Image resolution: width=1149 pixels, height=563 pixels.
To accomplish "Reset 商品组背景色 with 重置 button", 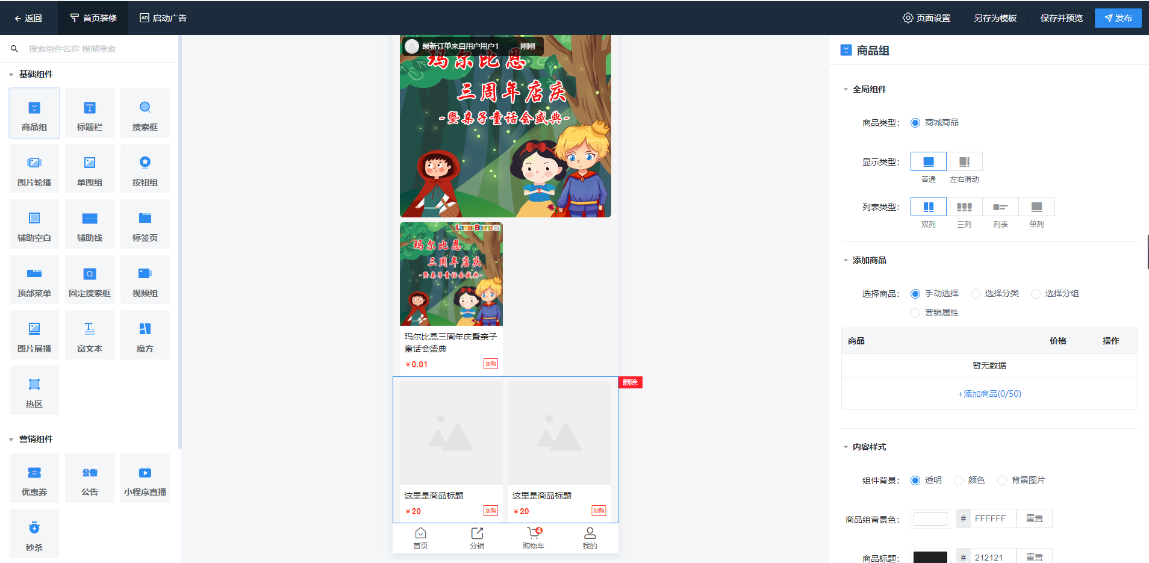I will (1035, 518).
